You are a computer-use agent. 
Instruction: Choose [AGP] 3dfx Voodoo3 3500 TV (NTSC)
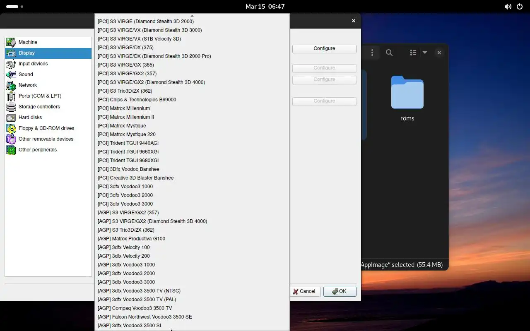tap(192, 291)
